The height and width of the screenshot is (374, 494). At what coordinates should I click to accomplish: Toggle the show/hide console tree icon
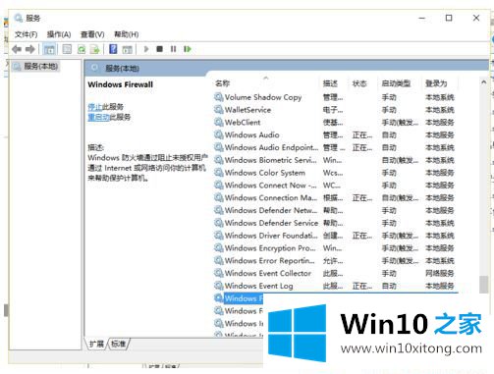pos(49,49)
